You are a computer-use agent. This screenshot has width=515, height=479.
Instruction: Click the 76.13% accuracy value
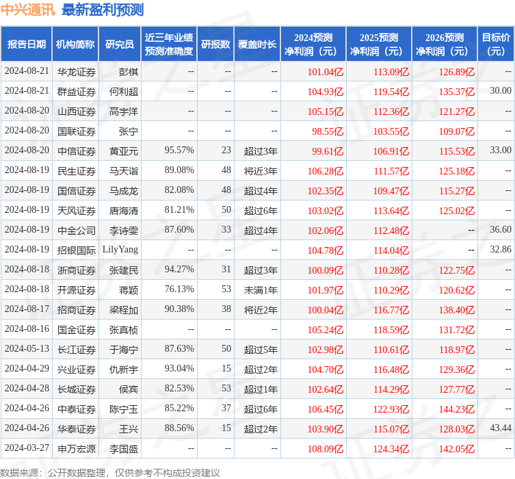point(179,289)
